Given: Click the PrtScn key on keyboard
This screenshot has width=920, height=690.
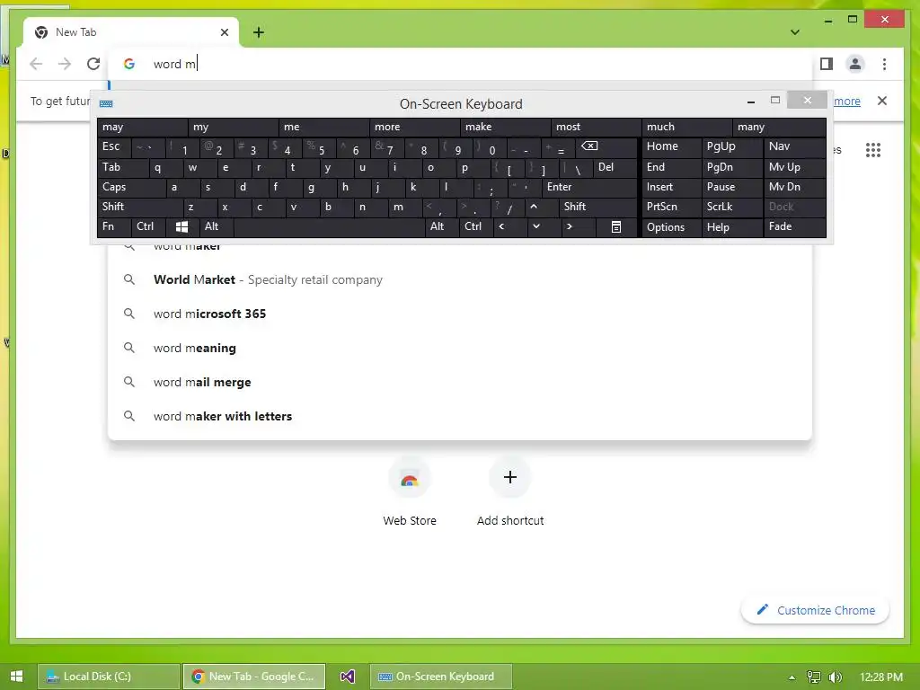Looking at the screenshot, I should point(671,207).
